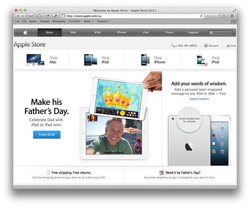Expand the Popular bookmarks folder
Viewport: 250px width, 207px height.
pos(104,21)
